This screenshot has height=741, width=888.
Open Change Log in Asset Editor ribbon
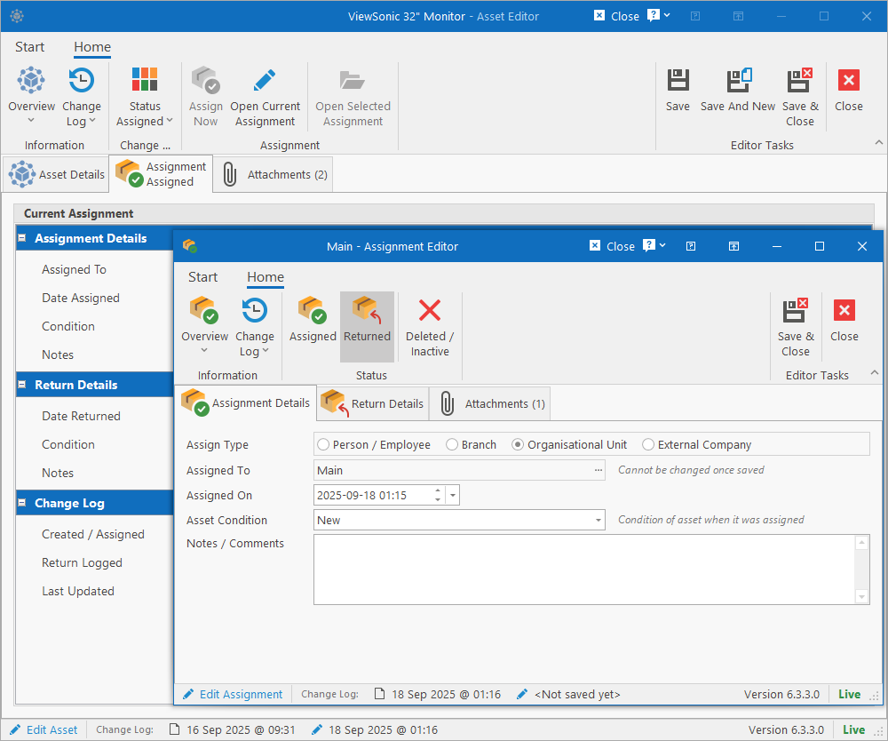click(x=81, y=97)
